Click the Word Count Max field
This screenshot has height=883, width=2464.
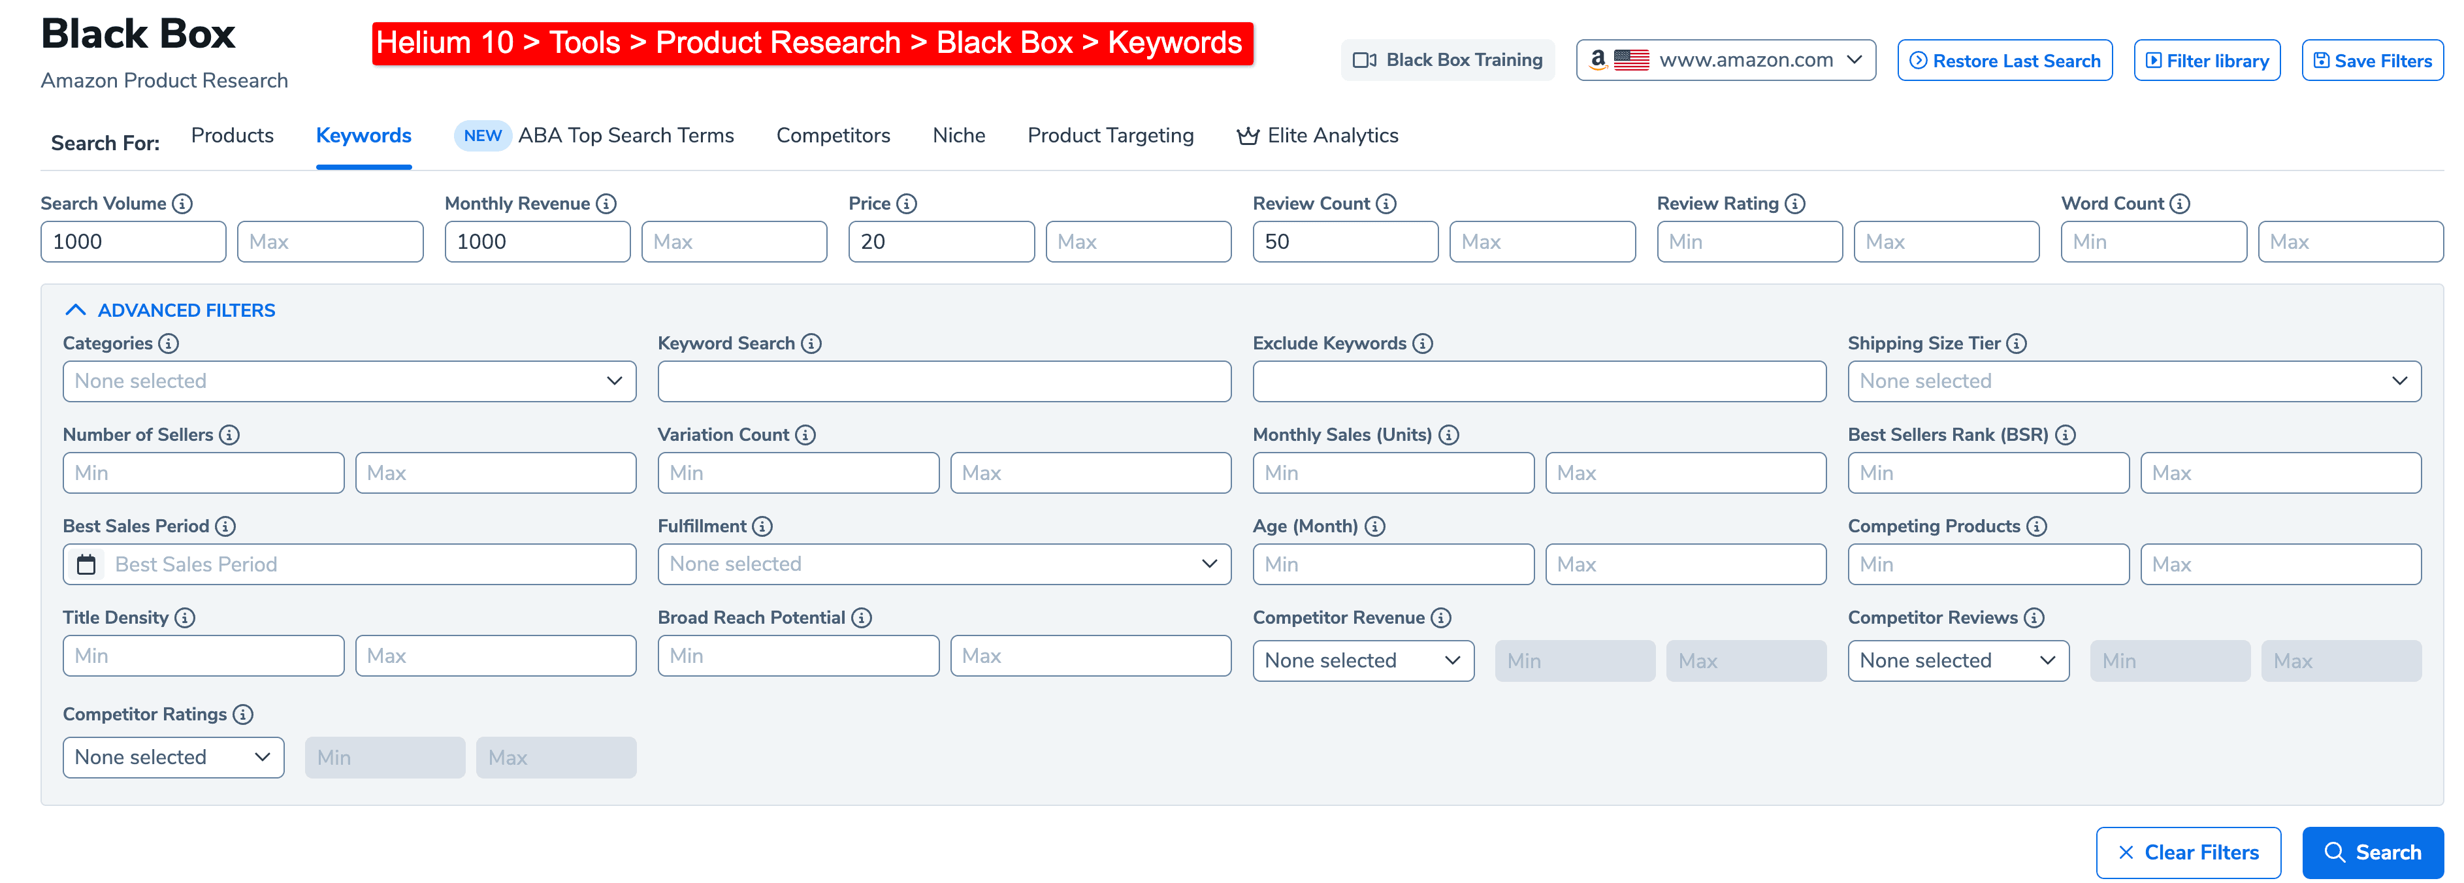pos(2350,242)
